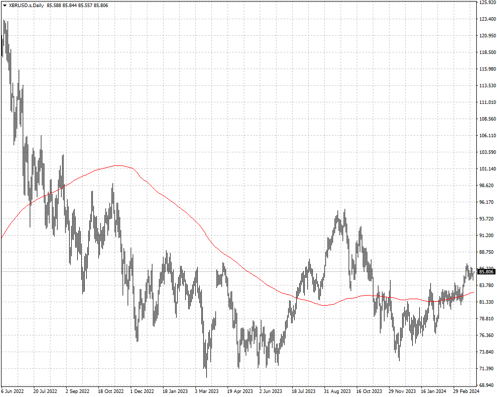Select the 18 Oct 2022 time axis label
Image resolution: width=497 pixels, height=397 pixels.
(111, 391)
